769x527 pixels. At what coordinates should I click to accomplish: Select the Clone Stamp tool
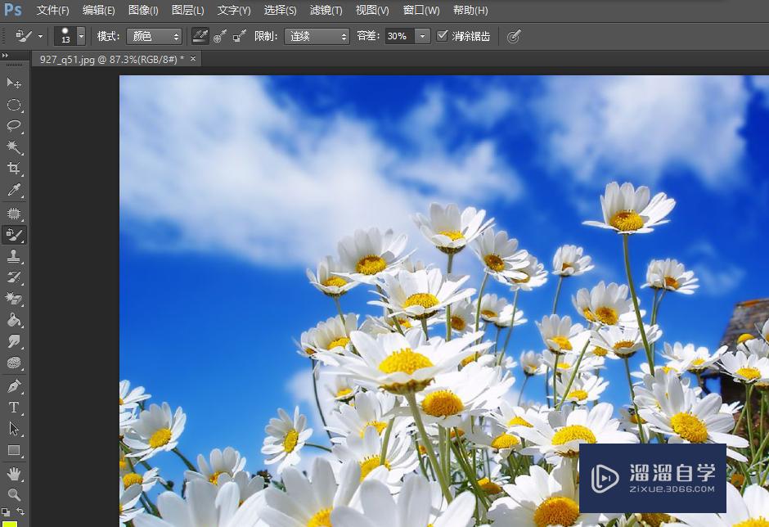point(14,257)
